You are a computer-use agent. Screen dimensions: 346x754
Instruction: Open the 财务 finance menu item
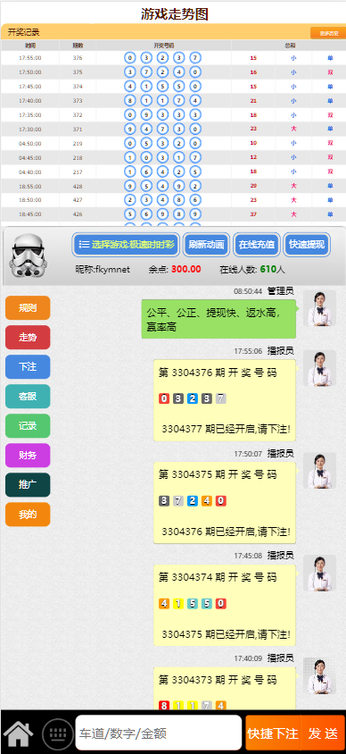coord(28,456)
